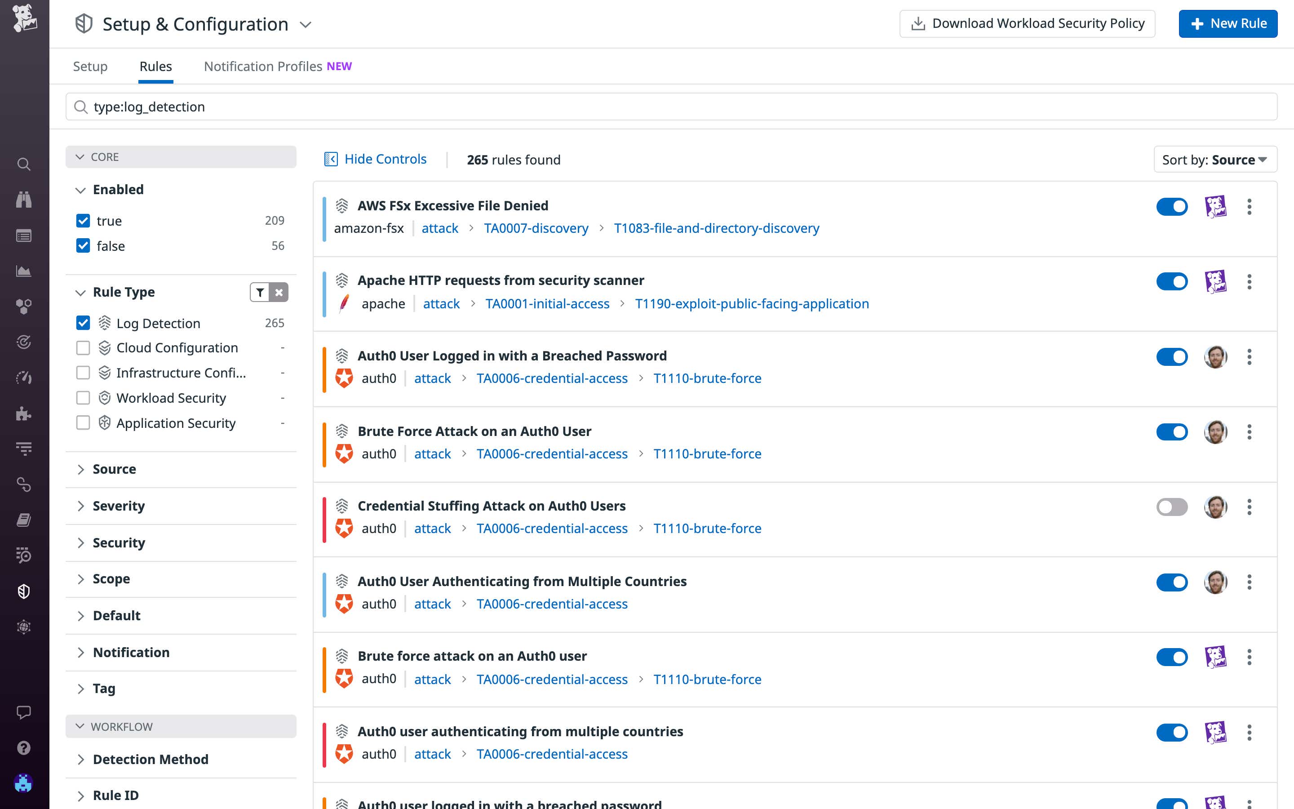
Task: Open the Auth0 User Logged in with a Breached Password rule
Action: [x=512, y=356]
